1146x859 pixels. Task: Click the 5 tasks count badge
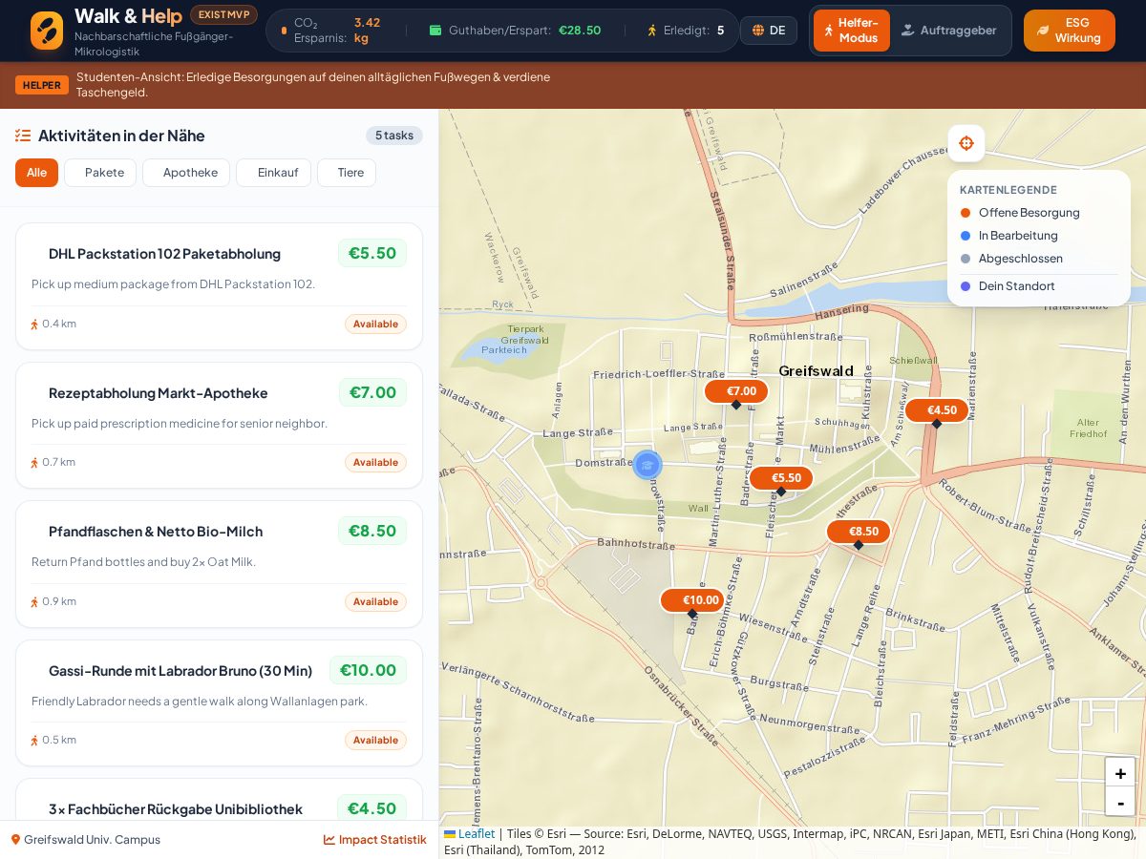pyautogui.click(x=394, y=136)
